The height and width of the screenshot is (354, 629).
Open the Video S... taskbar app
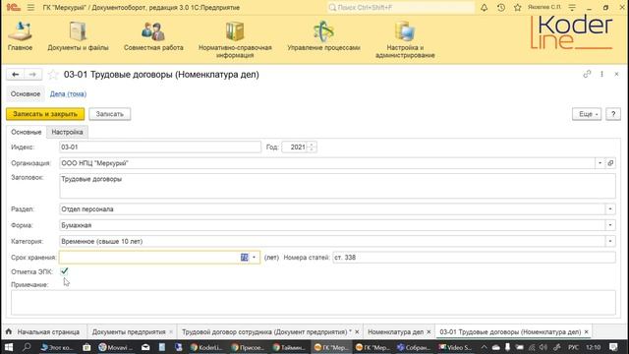(455, 347)
